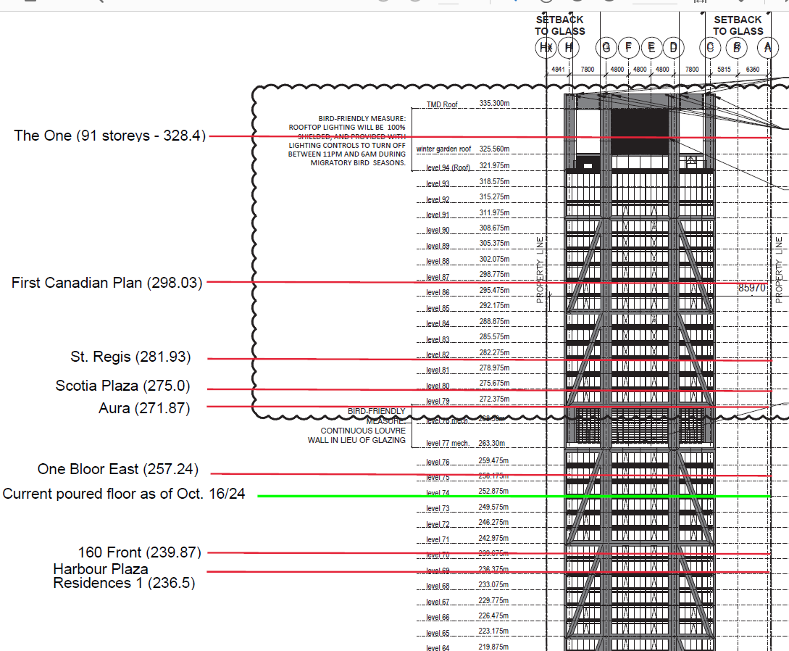The height and width of the screenshot is (651, 789).
Task: Select the One Bloor East (257.24) label
Action: [x=117, y=469]
